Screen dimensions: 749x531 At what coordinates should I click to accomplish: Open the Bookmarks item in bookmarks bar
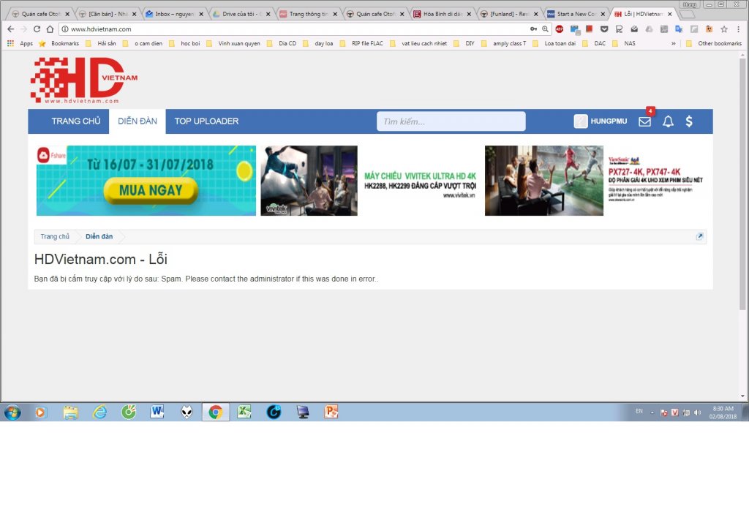click(x=59, y=43)
